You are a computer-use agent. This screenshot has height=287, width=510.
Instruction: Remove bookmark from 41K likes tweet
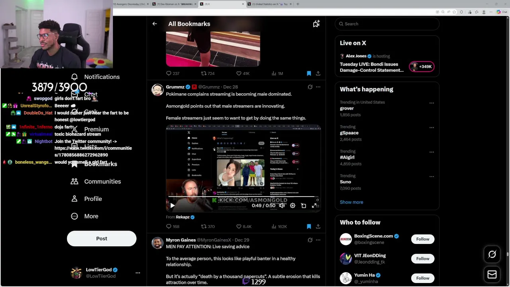tap(309, 73)
